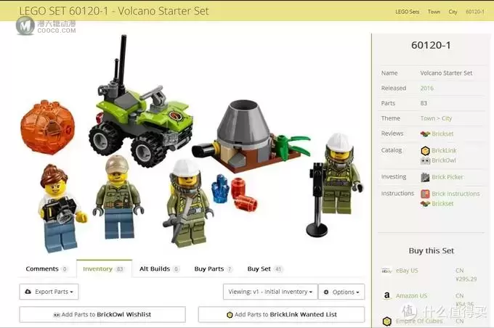Click the eBay logo icon
The width and height of the screenshot is (494, 328).
pos(386,271)
